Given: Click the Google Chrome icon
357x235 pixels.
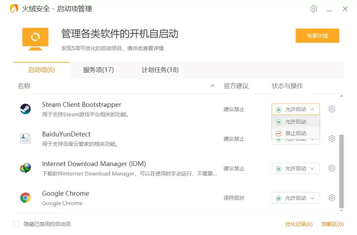Looking at the screenshot, I should point(25,198).
